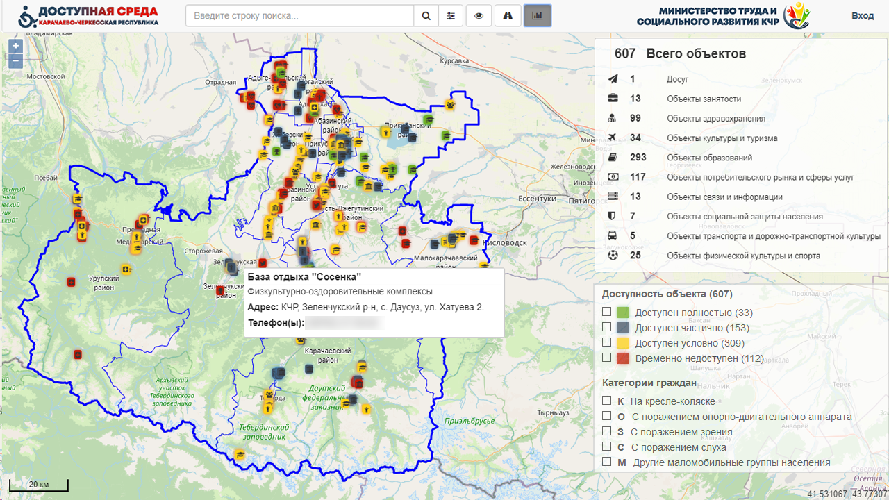Select Объекты потребительского рынка и сферы услуг
The height and width of the screenshot is (500, 889).
pyautogui.click(x=761, y=177)
